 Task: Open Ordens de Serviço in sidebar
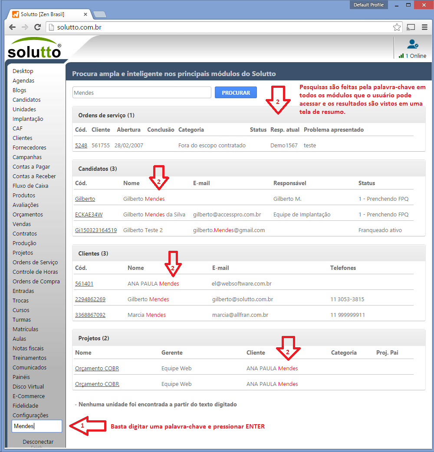tap(35, 262)
